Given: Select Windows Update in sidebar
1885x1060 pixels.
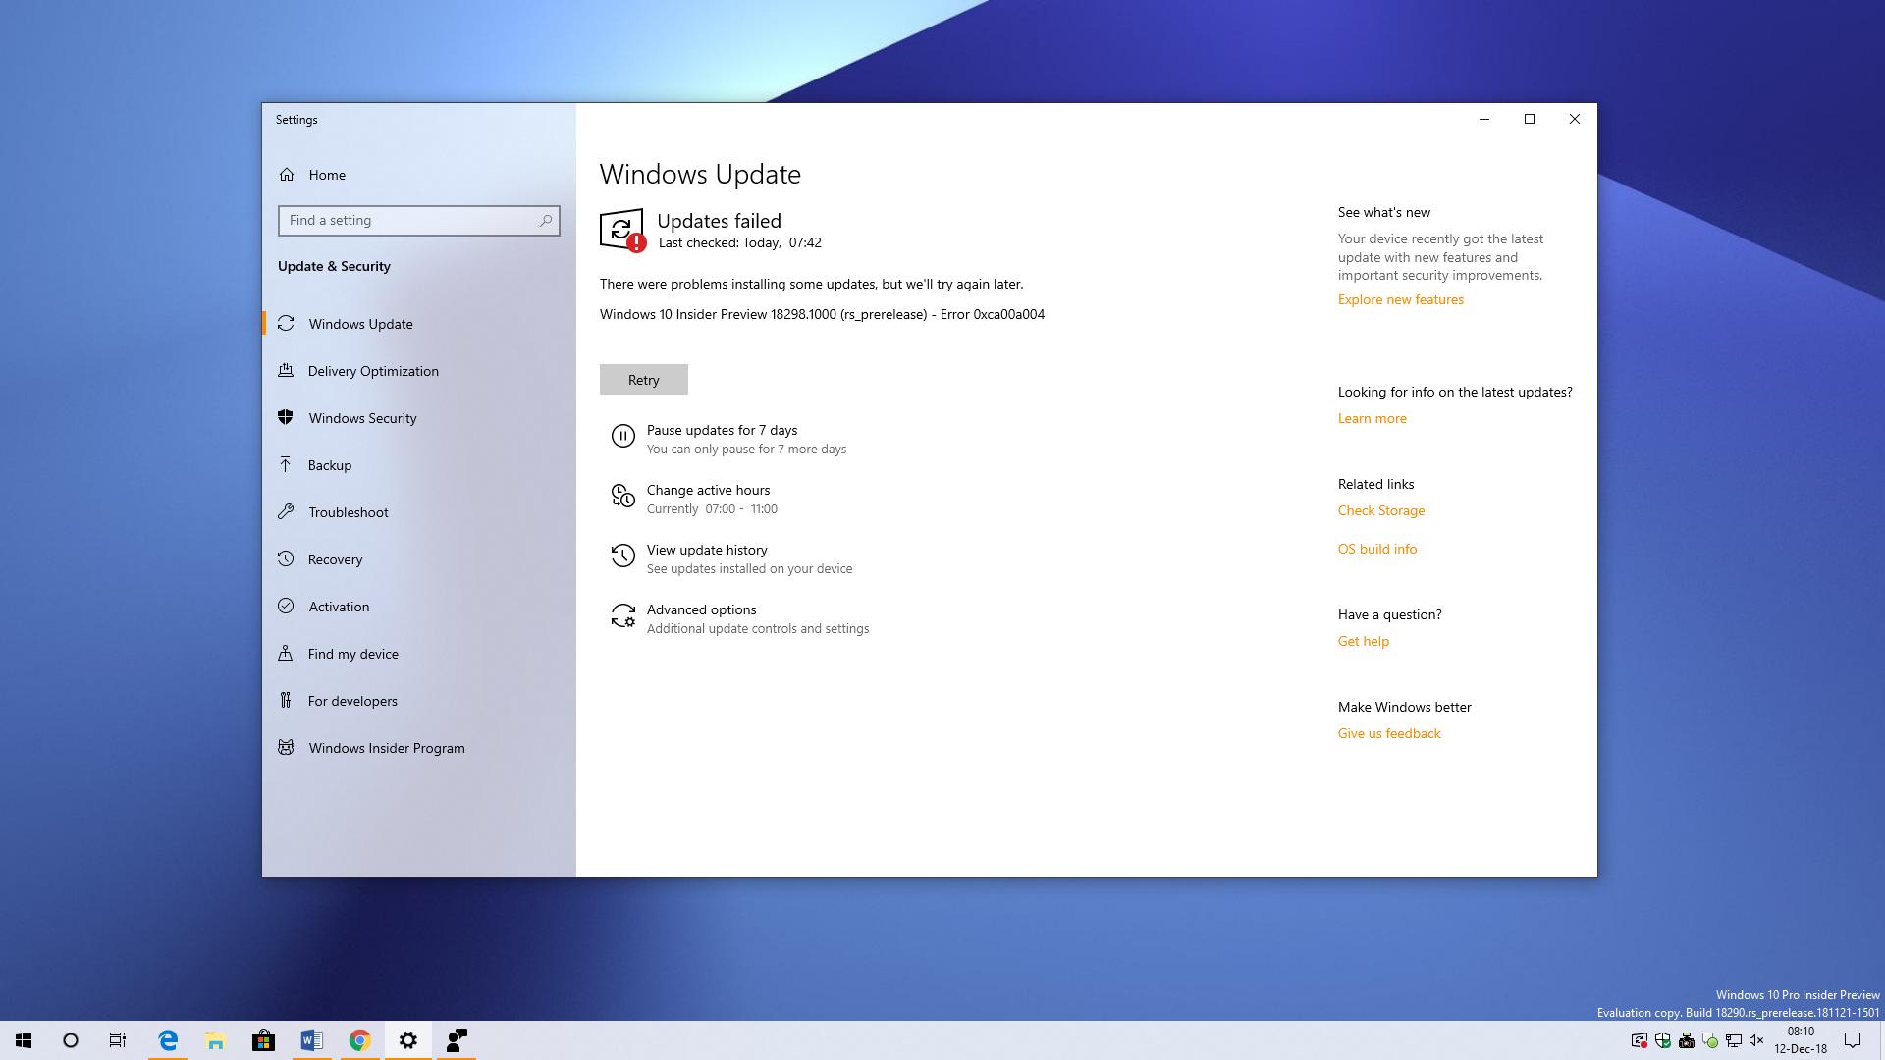Looking at the screenshot, I should click(419, 324).
